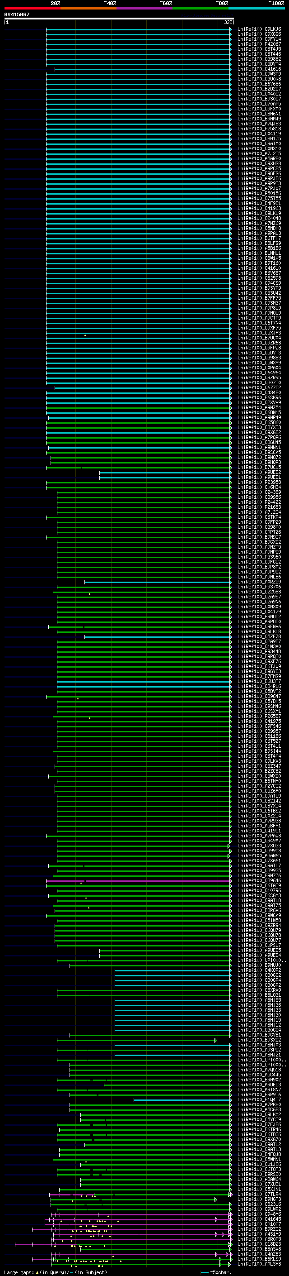Select hit label UniRef100_B6V686
The image size is (289, 1276).
259,84
